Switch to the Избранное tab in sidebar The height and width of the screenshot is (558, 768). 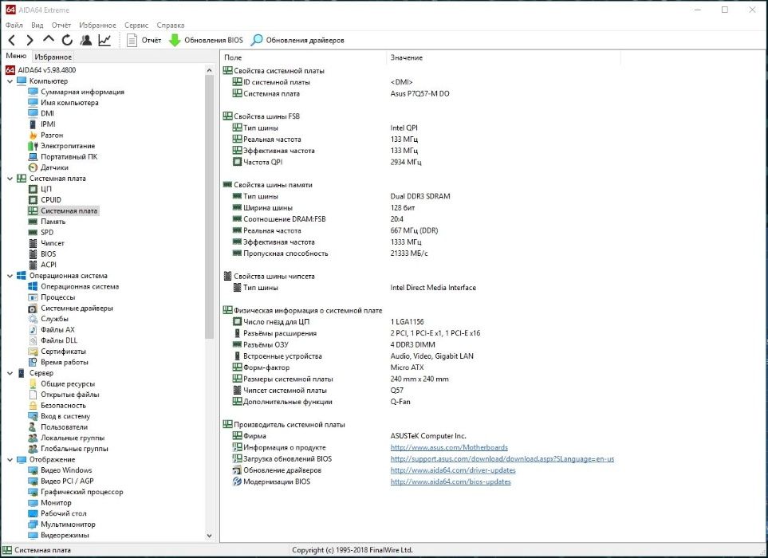point(53,57)
